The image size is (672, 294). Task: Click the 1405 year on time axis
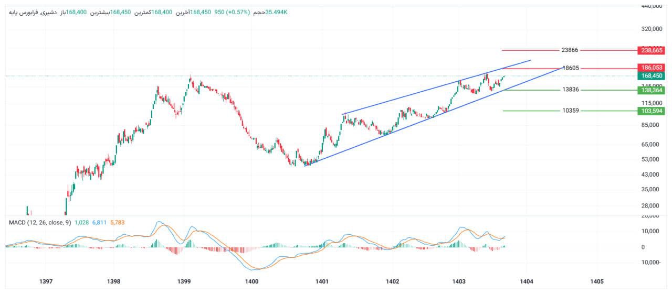tap(596, 282)
